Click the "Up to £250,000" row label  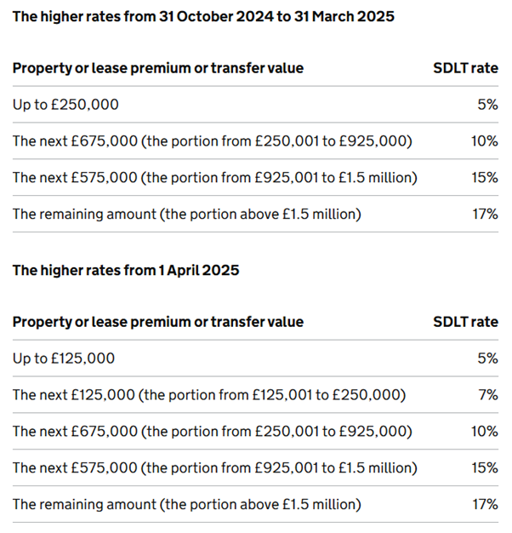point(65,105)
